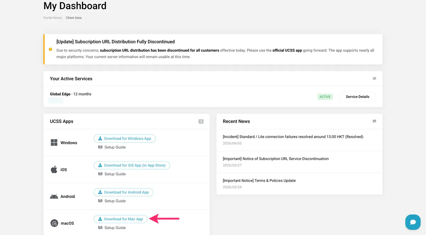Open the iOS Setup Guide
426x235 pixels.
112,174
